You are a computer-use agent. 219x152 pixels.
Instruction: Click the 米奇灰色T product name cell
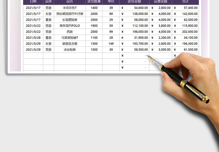pyautogui.click(x=70, y=8)
